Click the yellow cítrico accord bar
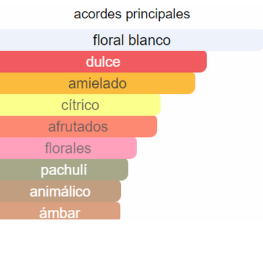Screen dimensions: 263x263 click(80, 105)
